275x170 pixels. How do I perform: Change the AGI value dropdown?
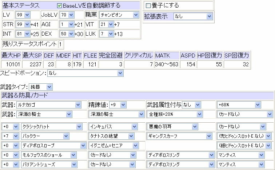(67, 24)
